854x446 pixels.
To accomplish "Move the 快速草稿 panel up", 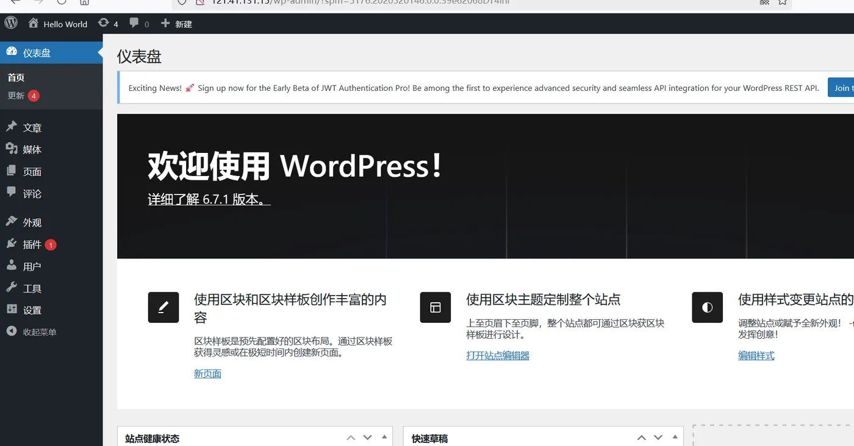I will (642, 437).
